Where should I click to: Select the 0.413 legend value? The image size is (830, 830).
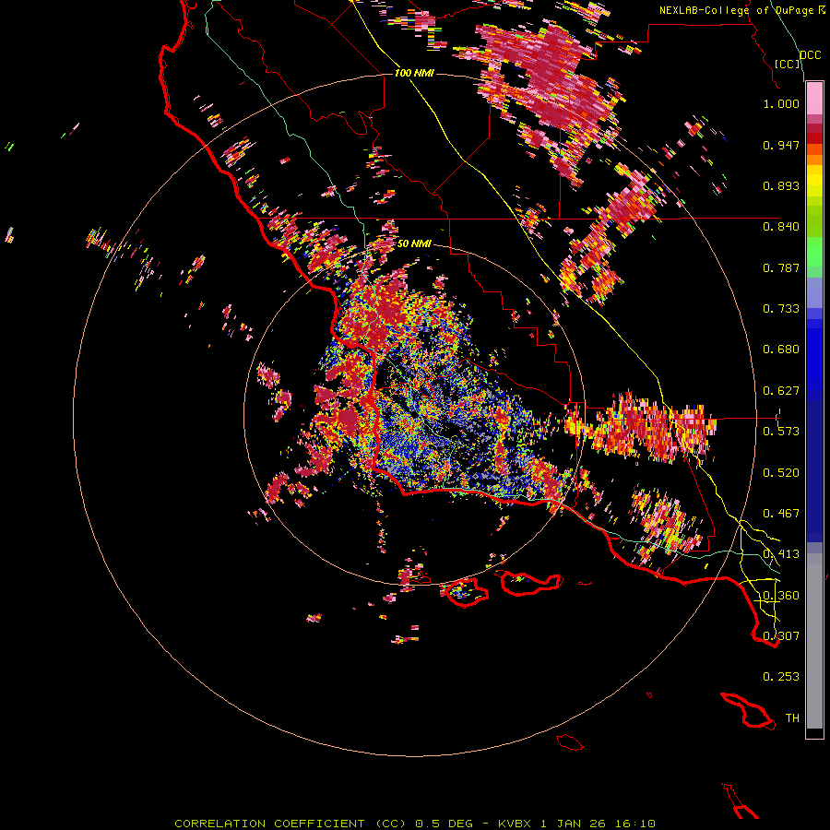[x=781, y=554]
